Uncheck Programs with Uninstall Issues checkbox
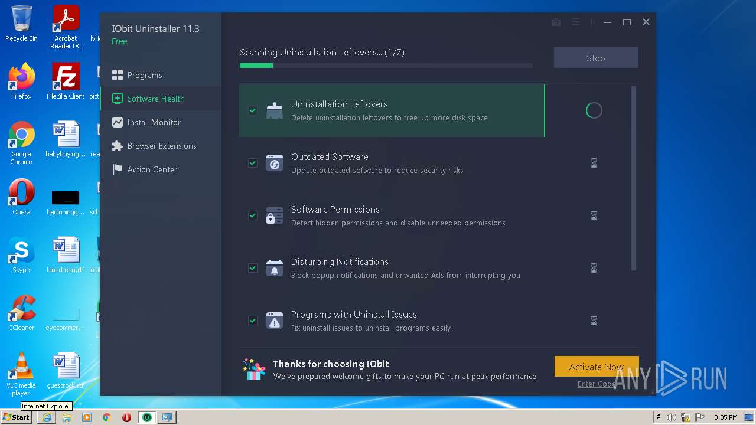 tap(253, 321)
